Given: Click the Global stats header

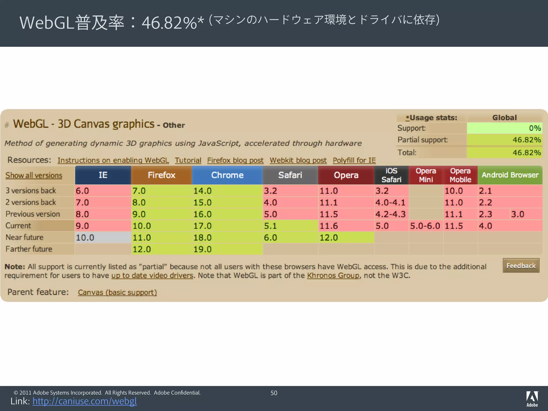Looking at the screenshot, I should (505, 118).
